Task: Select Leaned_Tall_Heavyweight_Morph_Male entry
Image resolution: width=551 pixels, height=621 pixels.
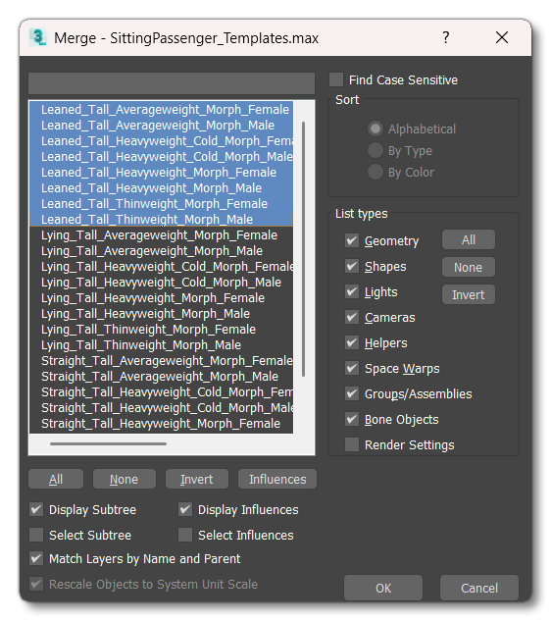Action: coord(162,188)
